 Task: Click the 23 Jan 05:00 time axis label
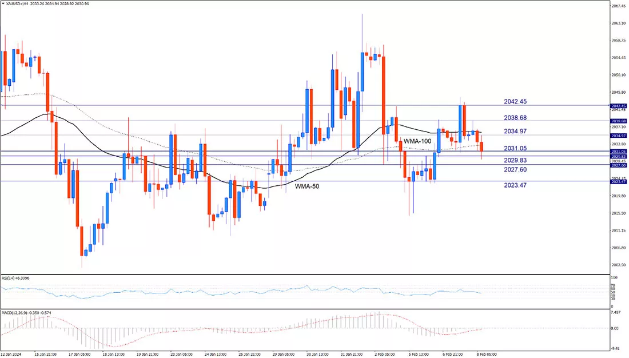(181, 355)
